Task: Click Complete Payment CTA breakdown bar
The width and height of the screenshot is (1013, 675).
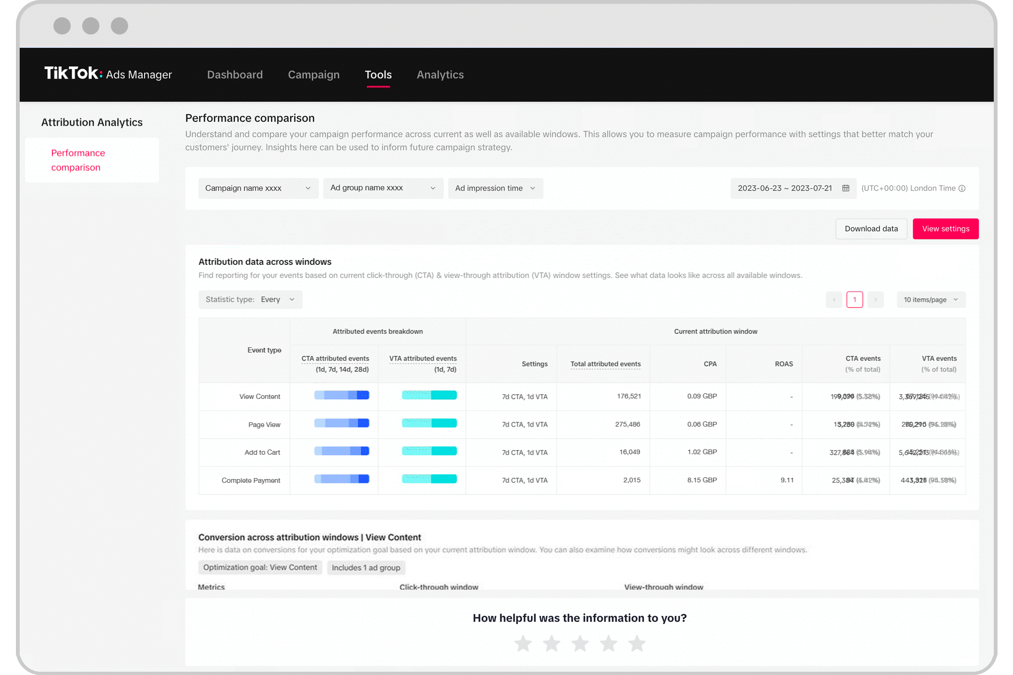Action: click(342, 479)
